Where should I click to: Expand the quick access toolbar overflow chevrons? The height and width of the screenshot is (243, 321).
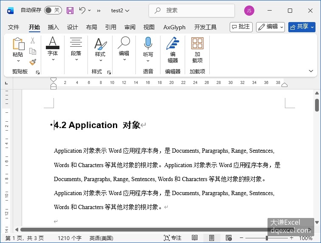pos(99,11)
